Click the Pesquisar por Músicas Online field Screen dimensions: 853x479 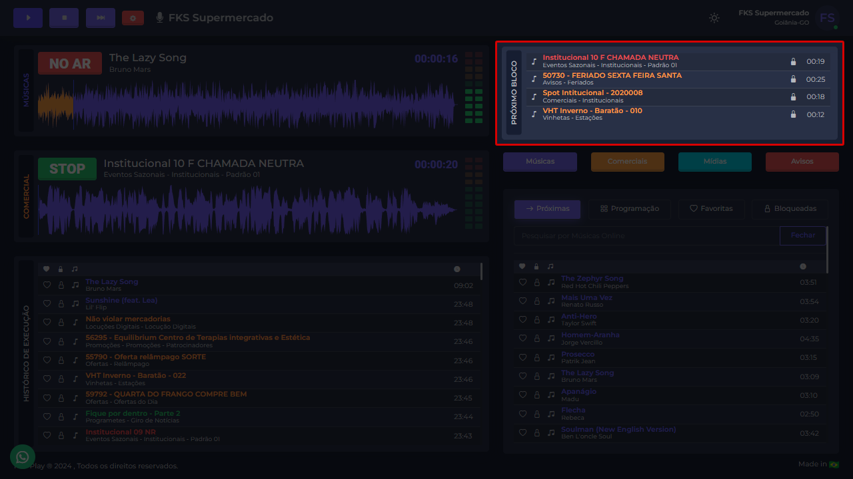coord(646,236)
